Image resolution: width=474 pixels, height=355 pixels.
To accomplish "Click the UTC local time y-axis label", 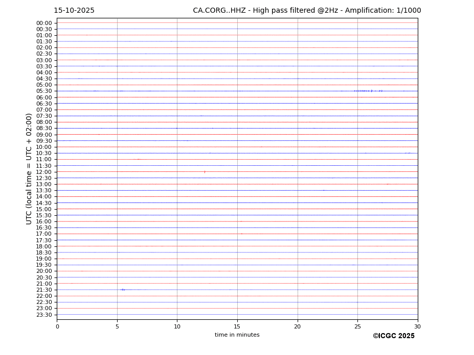I will tap(30, 169).
